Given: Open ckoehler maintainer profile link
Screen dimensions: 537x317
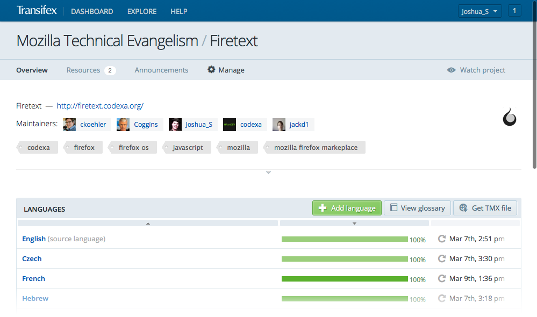Looking at the screenshot, I should pyautogui.click(x=93, y=125).
